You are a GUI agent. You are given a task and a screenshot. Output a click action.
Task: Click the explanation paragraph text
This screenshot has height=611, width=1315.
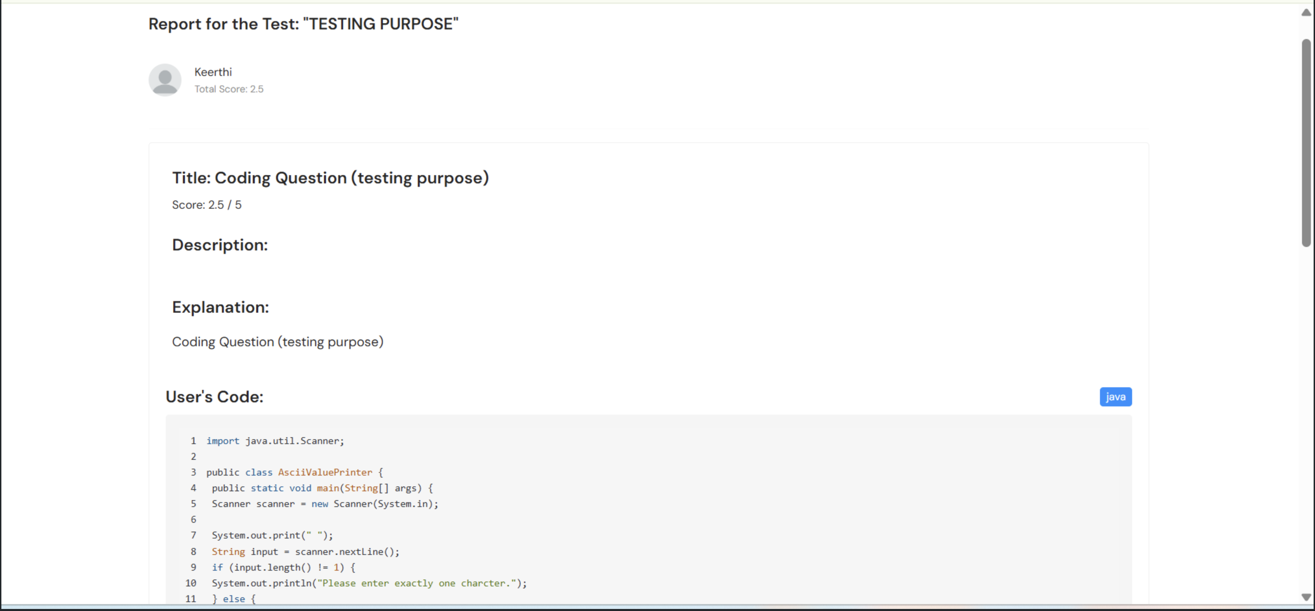278,342
